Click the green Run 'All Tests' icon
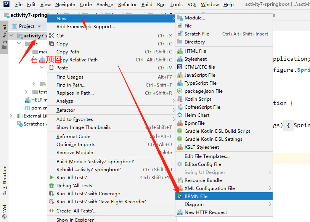This screenshot has height=222, width=310. (x=51, y=177)
